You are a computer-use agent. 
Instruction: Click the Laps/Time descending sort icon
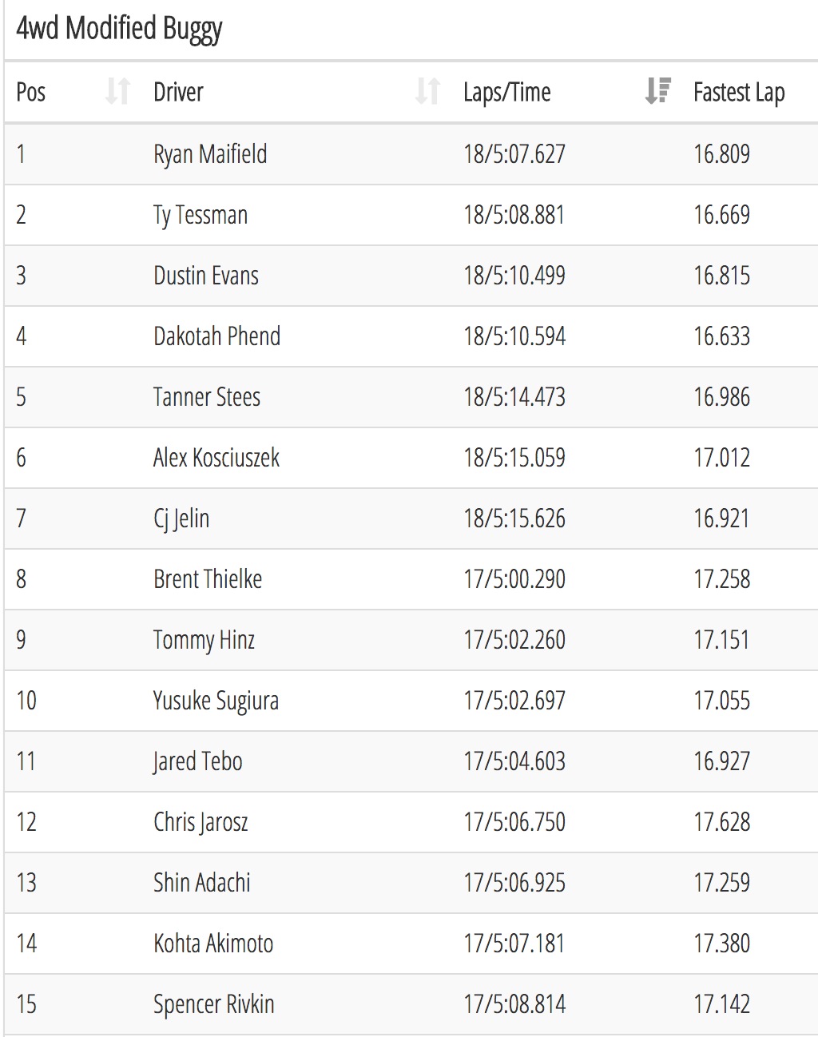657,92
